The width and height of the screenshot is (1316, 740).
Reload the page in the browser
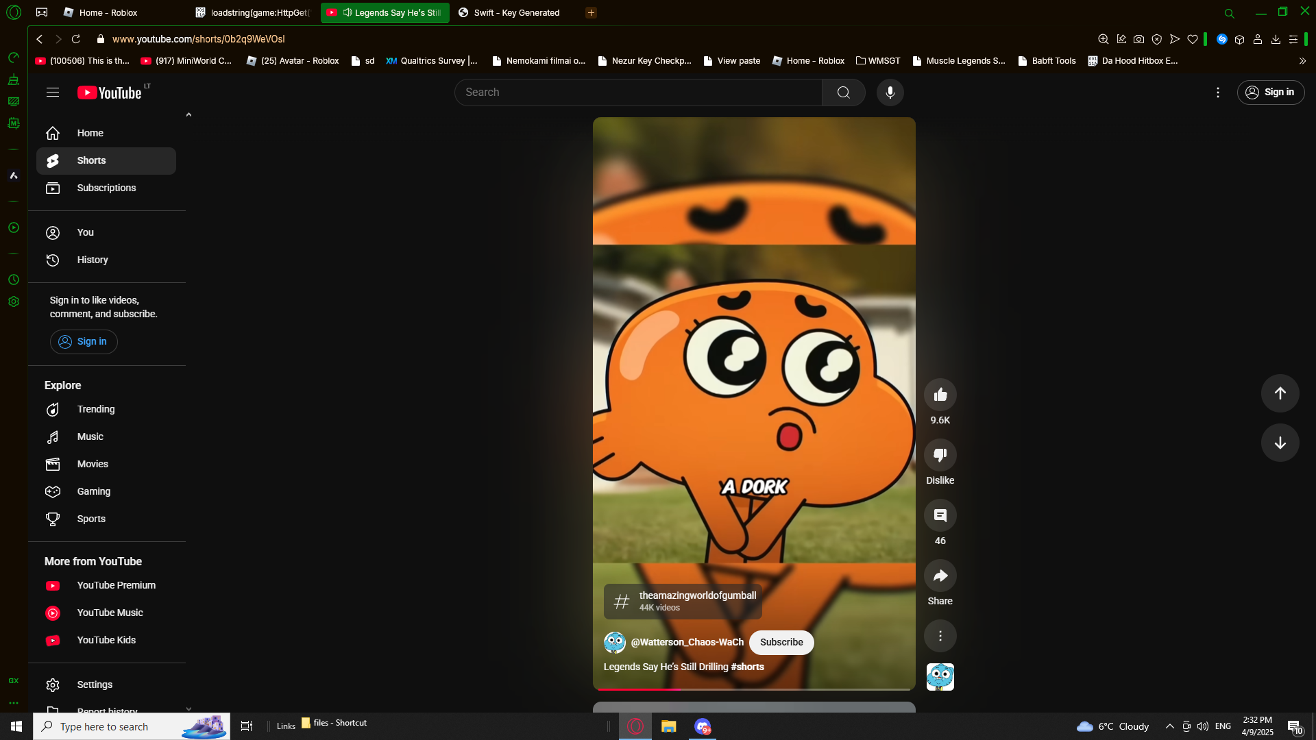click(x=76, y=39)
